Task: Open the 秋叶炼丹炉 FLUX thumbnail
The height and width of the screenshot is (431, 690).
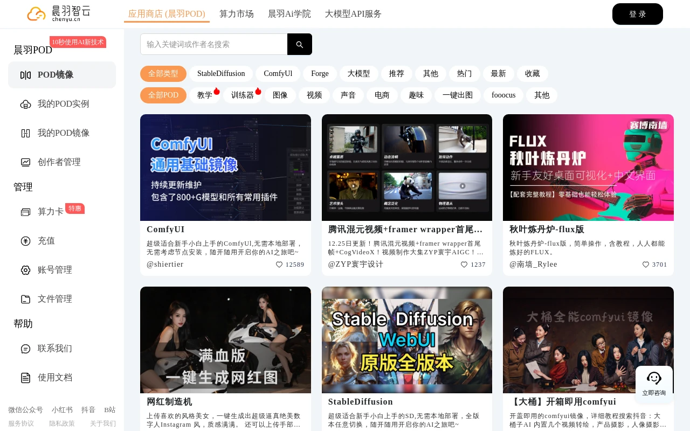Action: click(x=588, y=168)
